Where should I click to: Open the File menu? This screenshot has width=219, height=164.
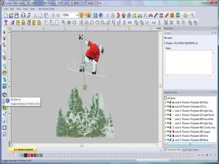click(x=6, y=9)
